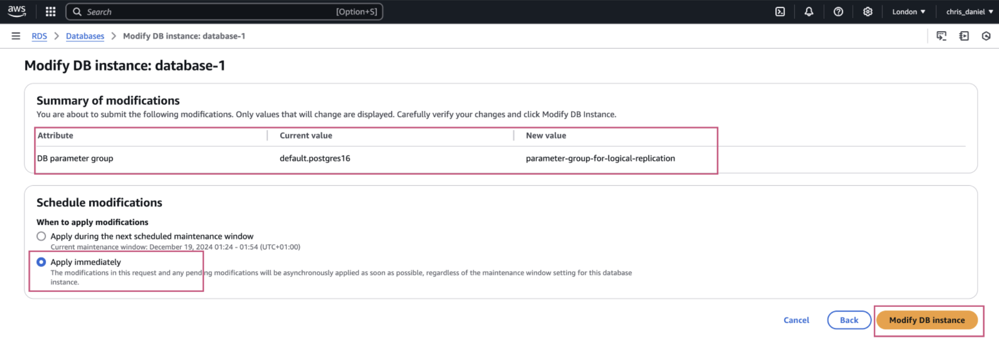Select the Apply immediately radio button
999x351 pixels.
pyautogui.click(x=41, y=262)
